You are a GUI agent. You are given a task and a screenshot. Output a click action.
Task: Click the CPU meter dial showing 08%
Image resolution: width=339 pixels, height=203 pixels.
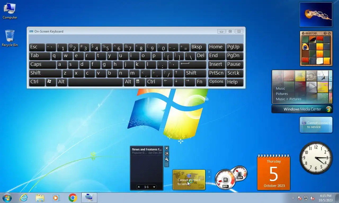coord(225,179)
